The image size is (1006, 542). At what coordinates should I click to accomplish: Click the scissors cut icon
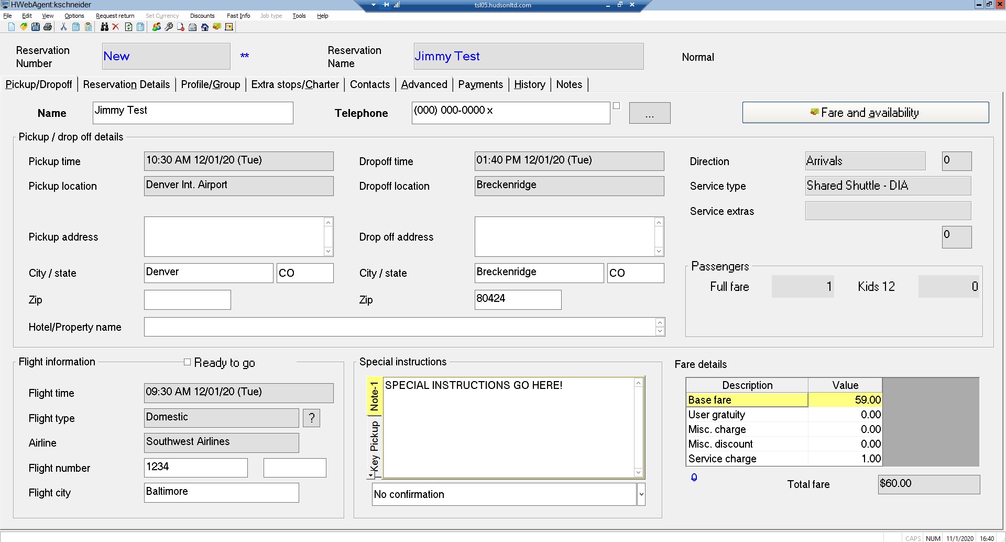(63, 27)
